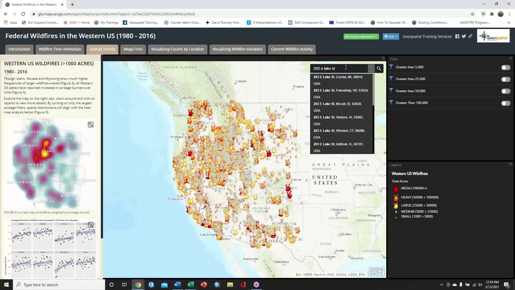515x290 pixels.
Task: Switch to the Wildfire Time Animation tab
Action: [60, 49]
